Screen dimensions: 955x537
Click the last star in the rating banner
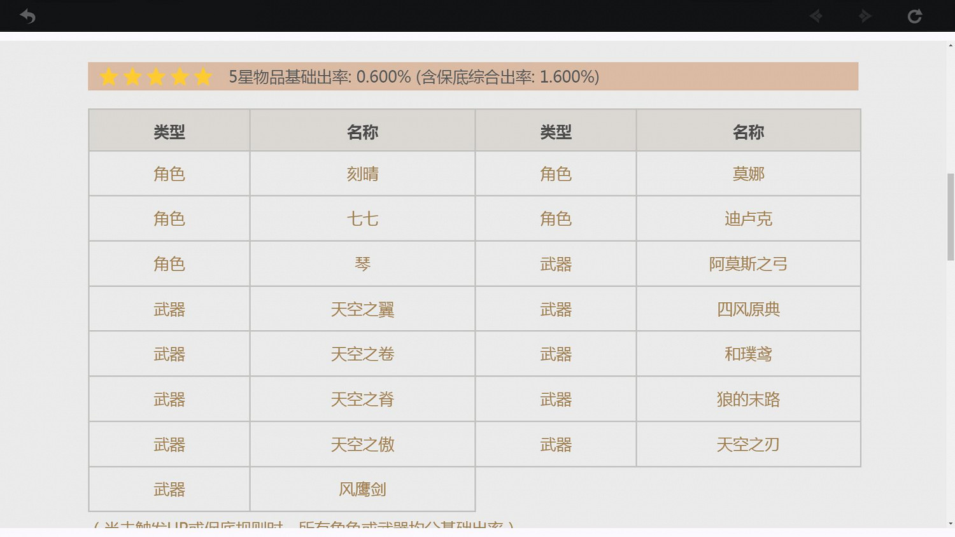coord(202,76)
